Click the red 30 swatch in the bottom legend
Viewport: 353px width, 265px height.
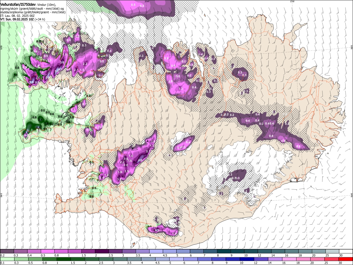click(346, 259)
